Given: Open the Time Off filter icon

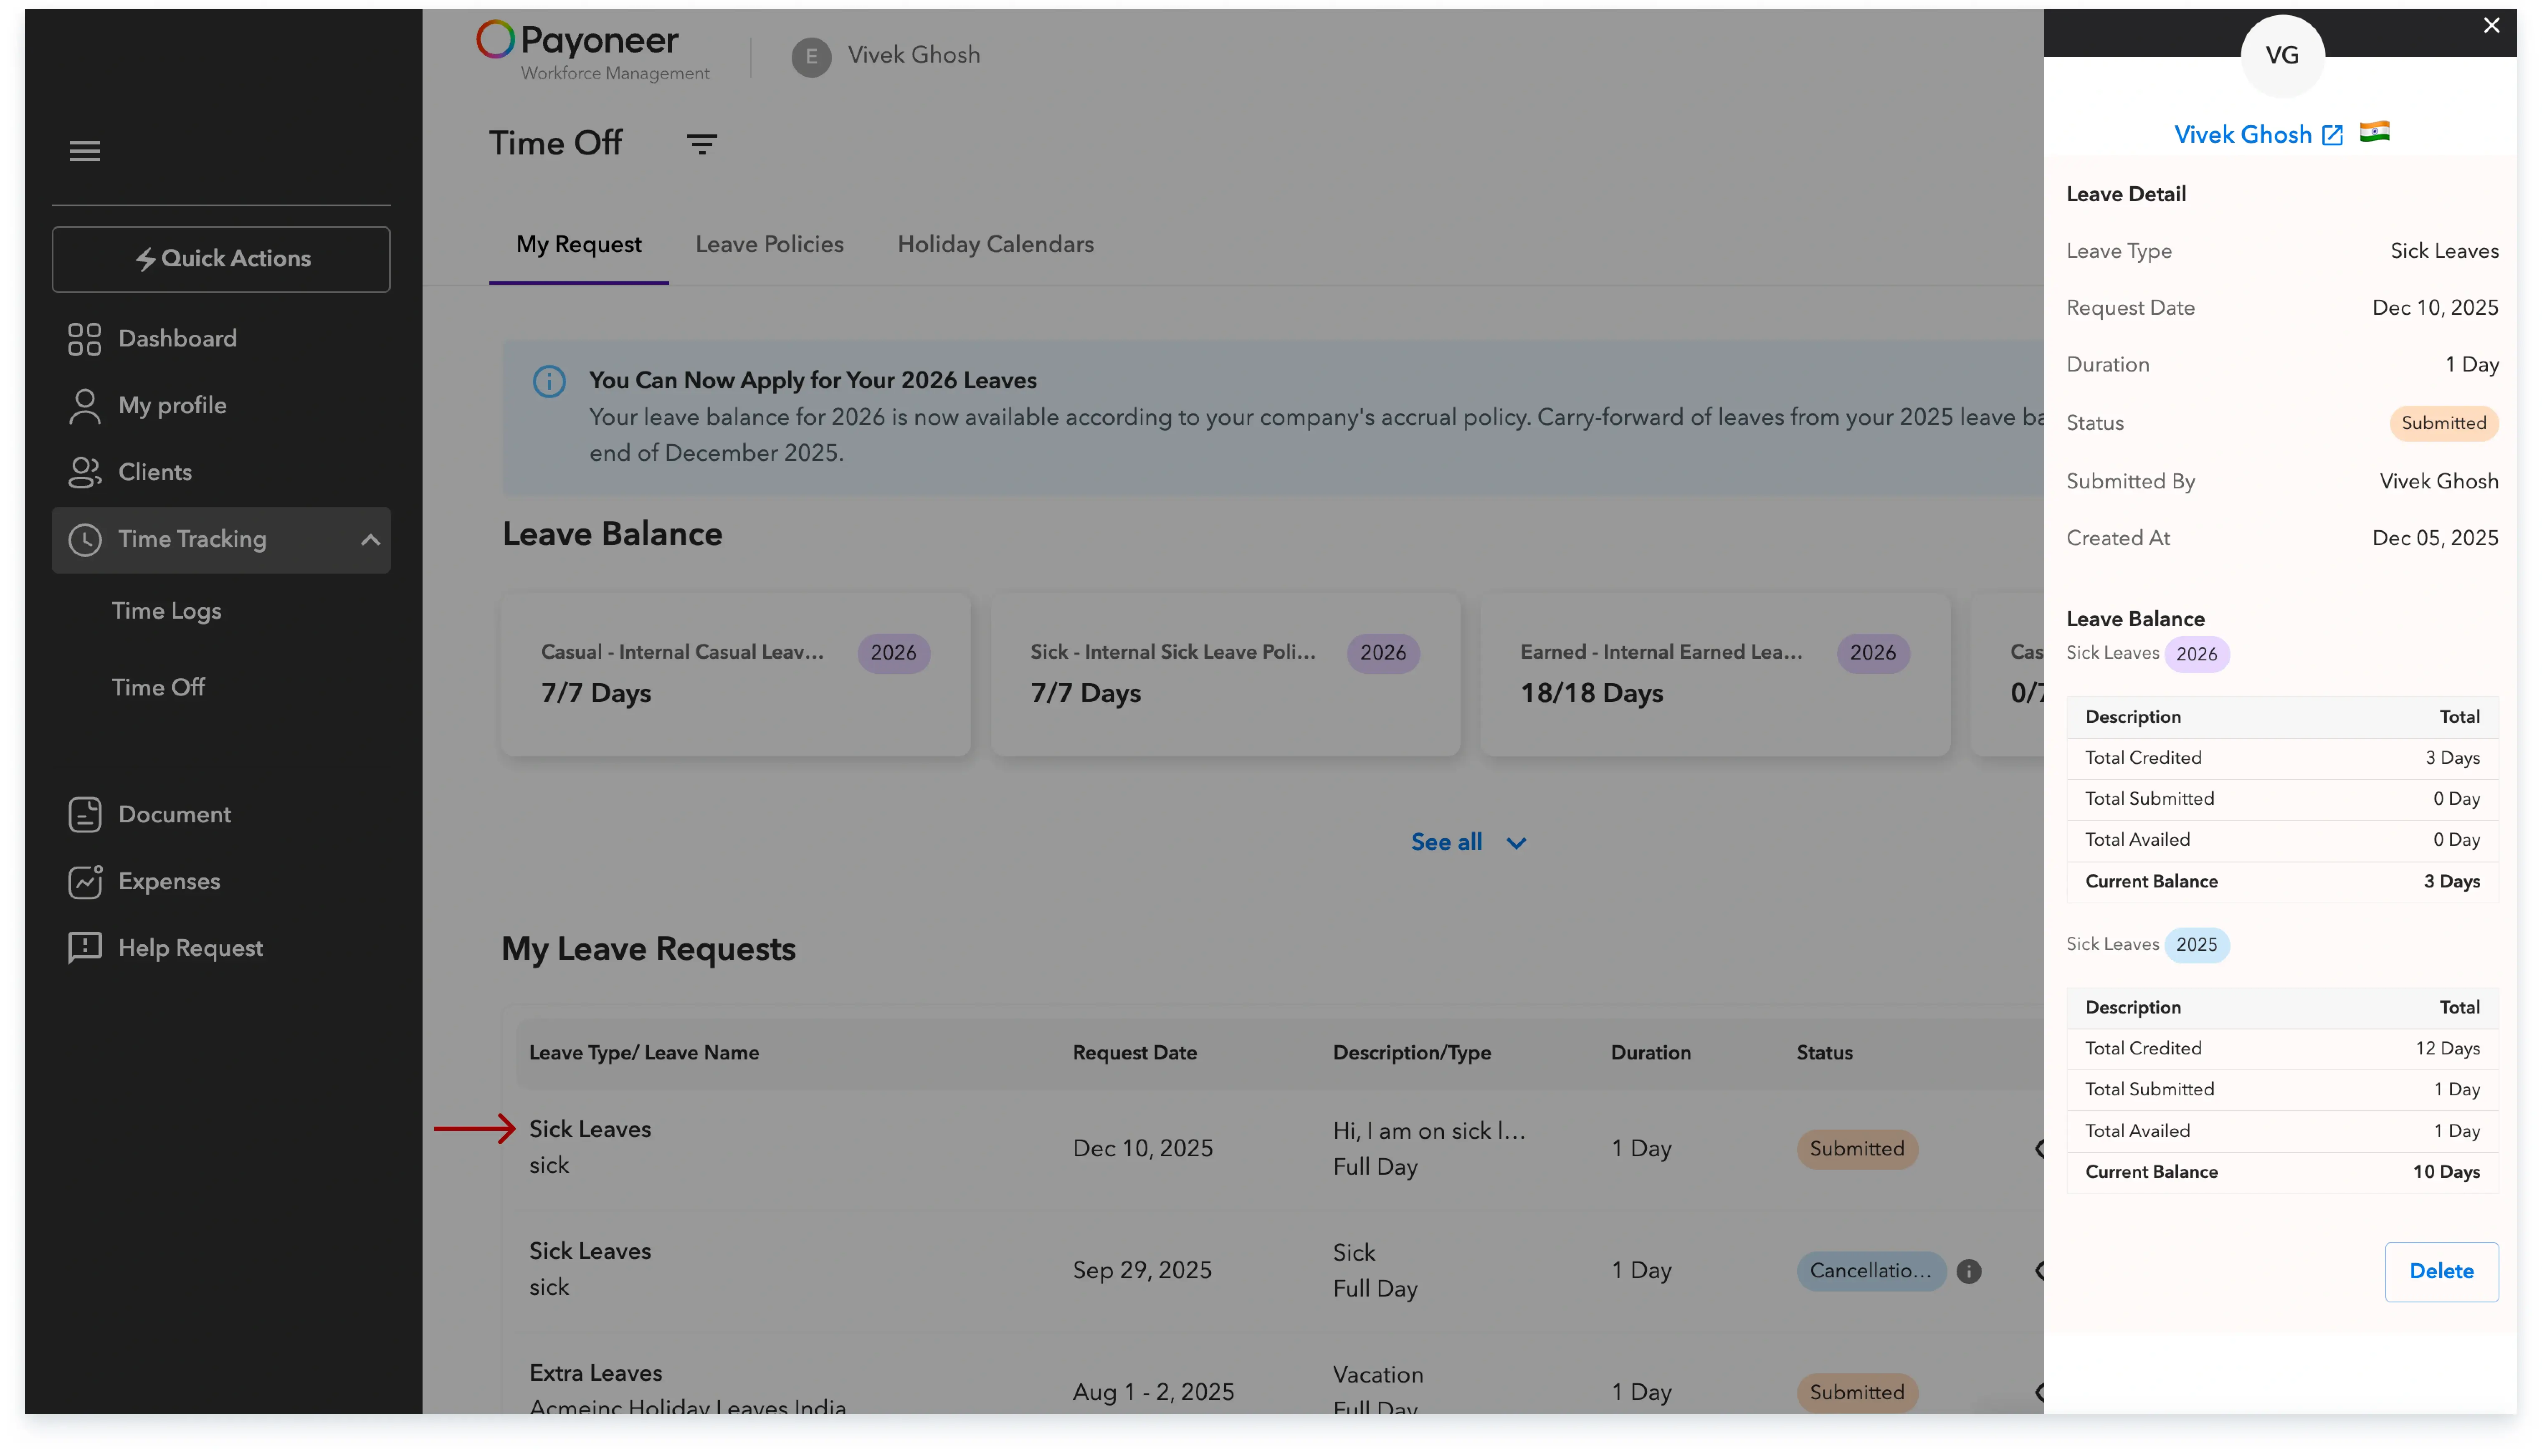Looking at the screenshot, I should pyautogui.click(x=702, y=144).
